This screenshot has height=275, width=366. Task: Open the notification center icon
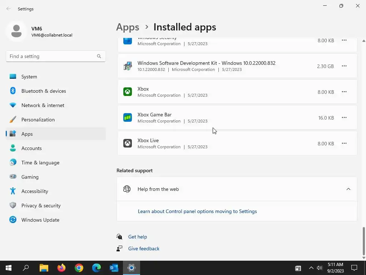point(354,268)
